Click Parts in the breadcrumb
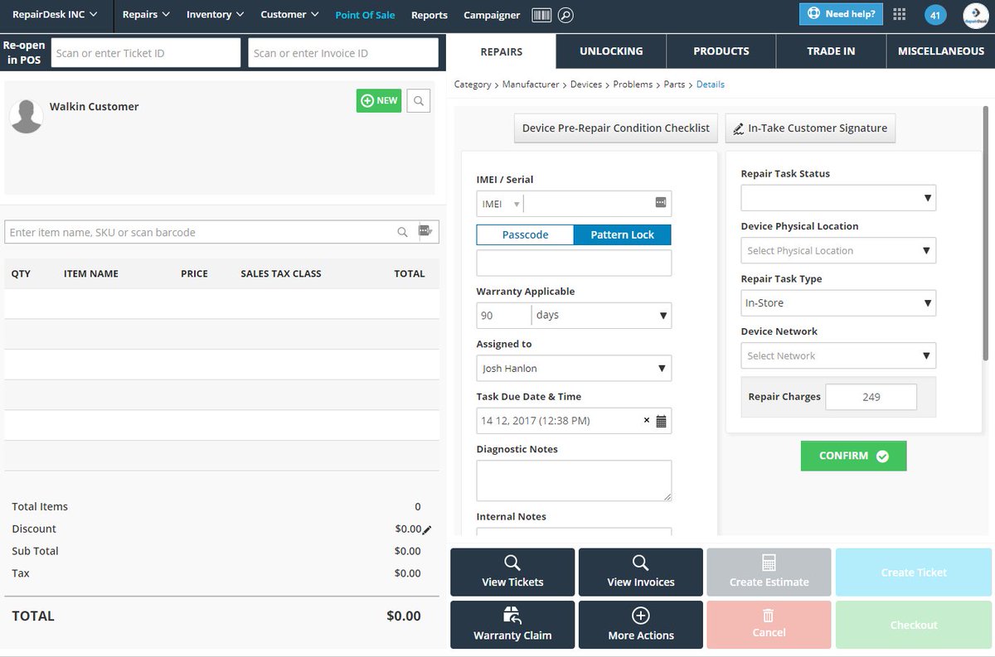Screen dimensions: 995x657 point(674,85)
